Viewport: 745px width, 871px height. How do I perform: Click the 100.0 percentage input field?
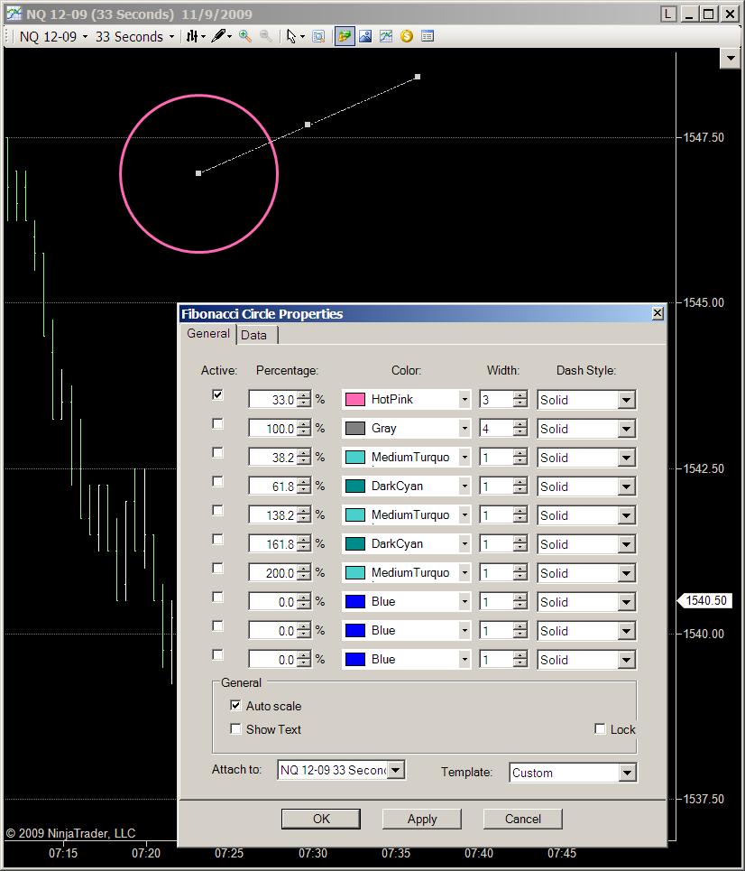[272, 428]
